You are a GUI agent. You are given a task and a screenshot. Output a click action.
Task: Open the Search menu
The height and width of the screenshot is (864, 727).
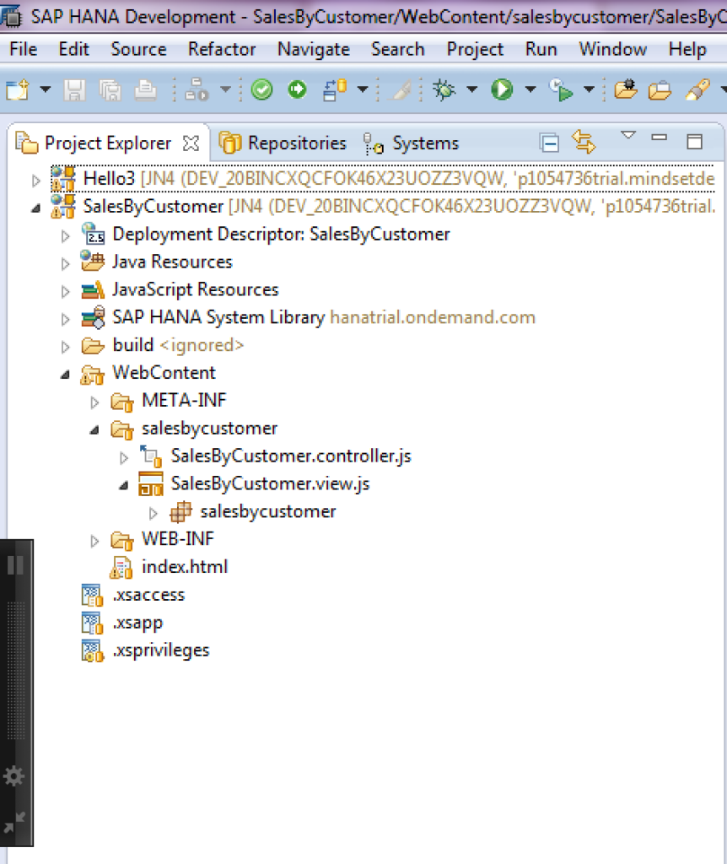(397, 49)
